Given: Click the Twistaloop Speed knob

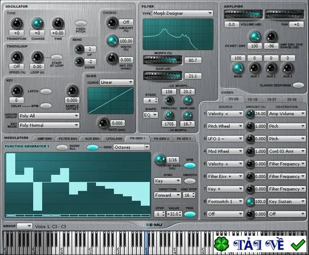Looking at the screenshot, I should (x=17, y=57).
